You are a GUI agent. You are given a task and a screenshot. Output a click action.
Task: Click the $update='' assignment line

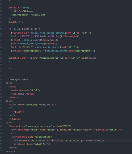click(15, 22)
